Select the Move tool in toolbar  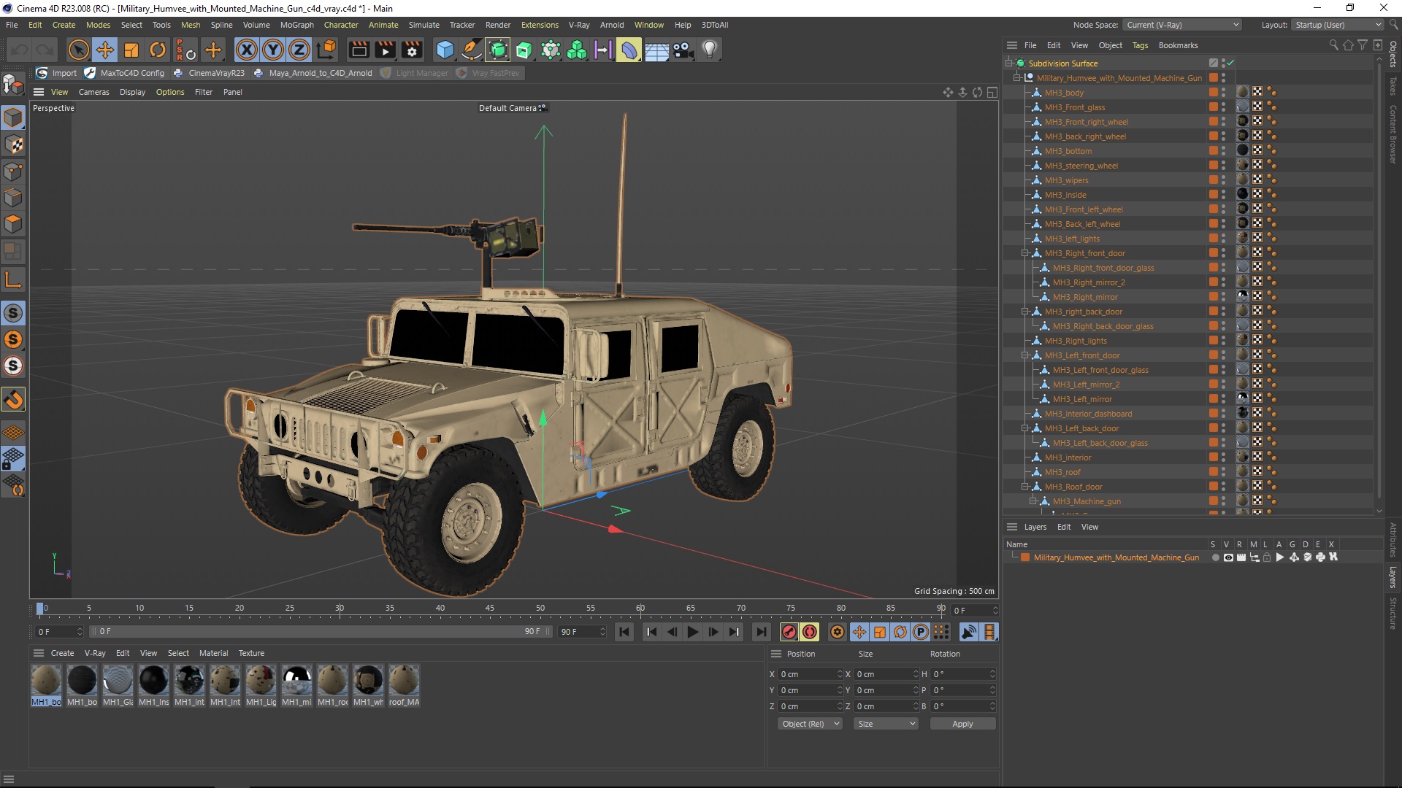(x=105, y=50)
